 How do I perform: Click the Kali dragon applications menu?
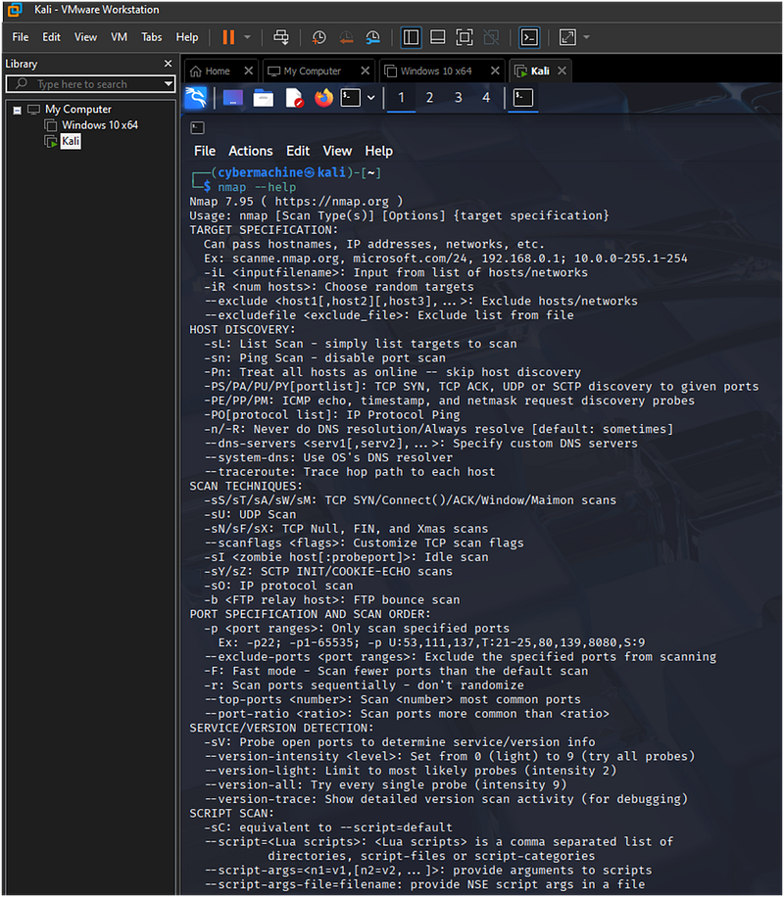coord(196,98)
